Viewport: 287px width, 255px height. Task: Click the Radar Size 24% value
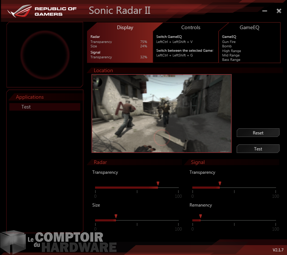(144, 46)
